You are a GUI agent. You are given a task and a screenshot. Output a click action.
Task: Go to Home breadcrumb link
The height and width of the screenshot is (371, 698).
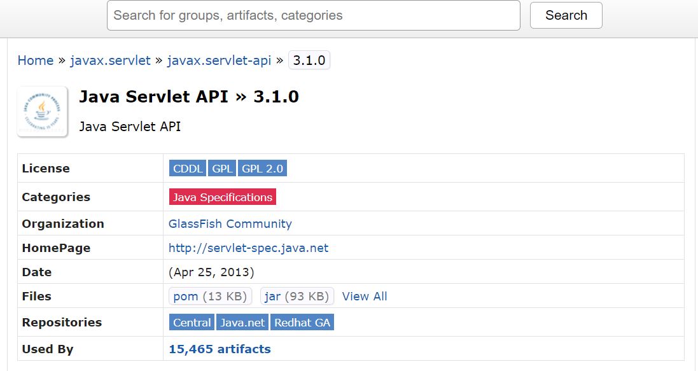point(36,60)
